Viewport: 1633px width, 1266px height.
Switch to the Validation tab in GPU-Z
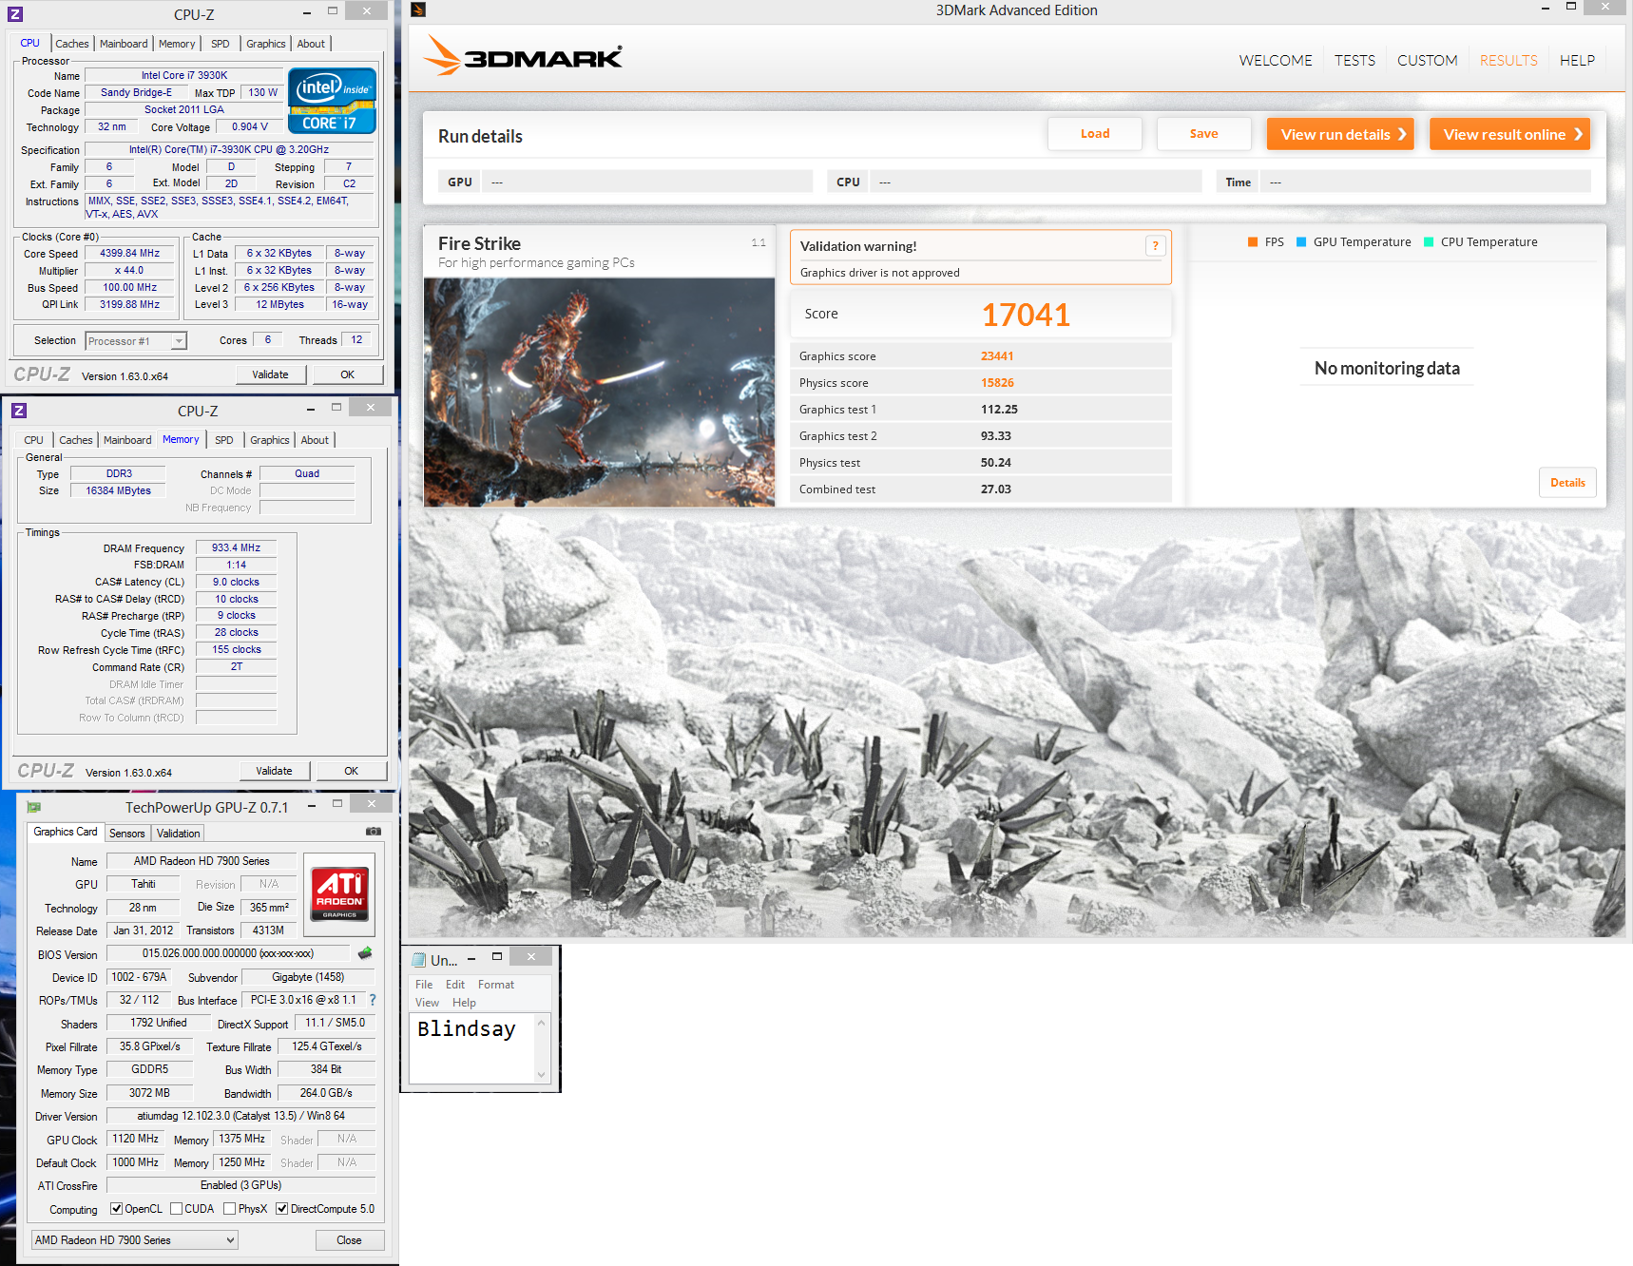point(179,834)
